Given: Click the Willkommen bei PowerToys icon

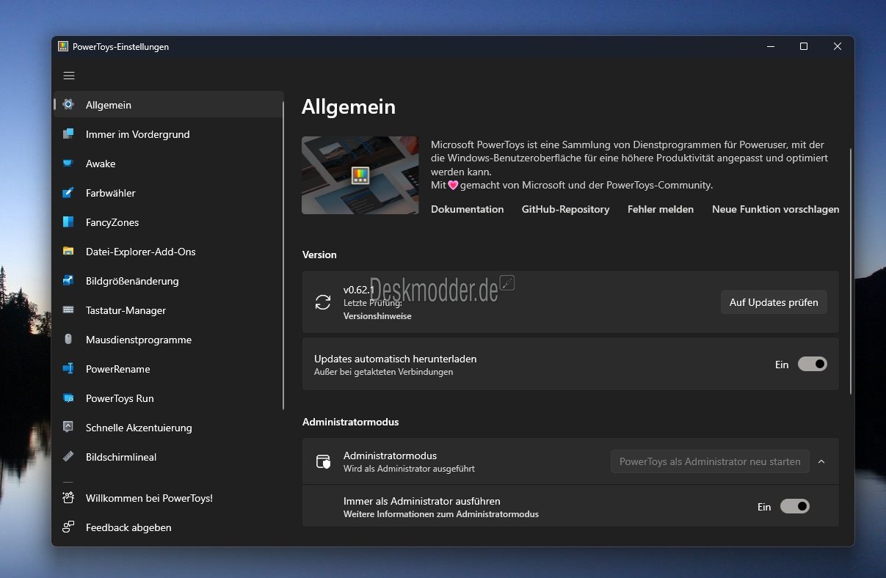Looking at the screenshot, I should tap(68, 497).
